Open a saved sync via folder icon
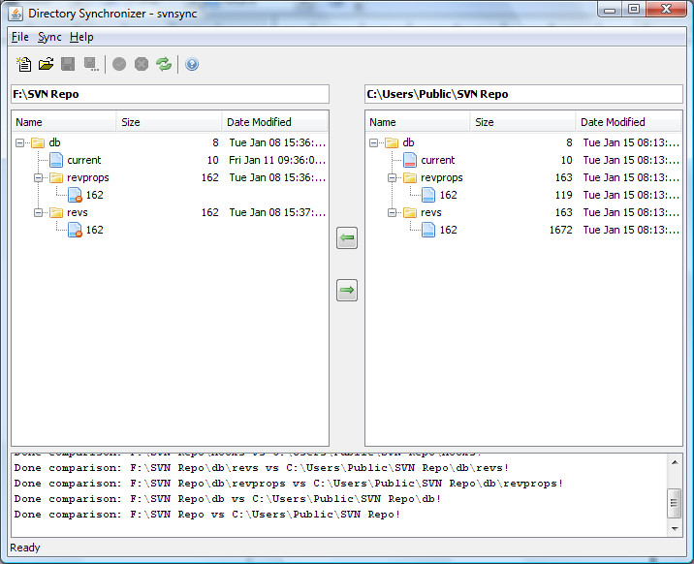 coord(46,65)
